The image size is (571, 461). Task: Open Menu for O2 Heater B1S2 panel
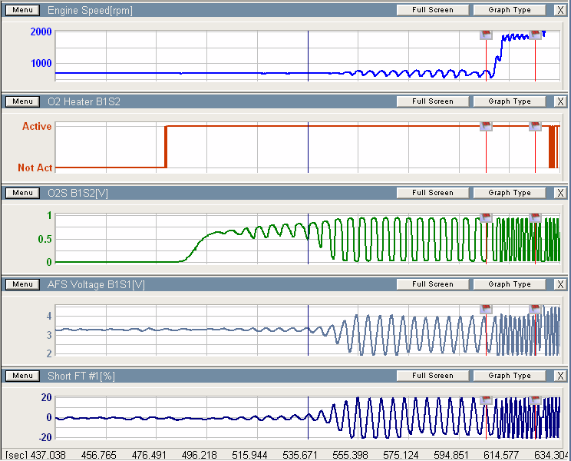[x=22, y=101]
